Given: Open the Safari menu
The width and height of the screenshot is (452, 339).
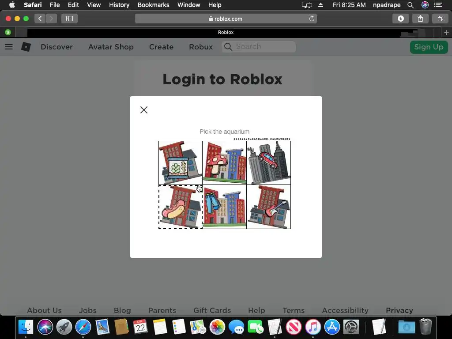Looking at the screenshot, I should 33,5.
